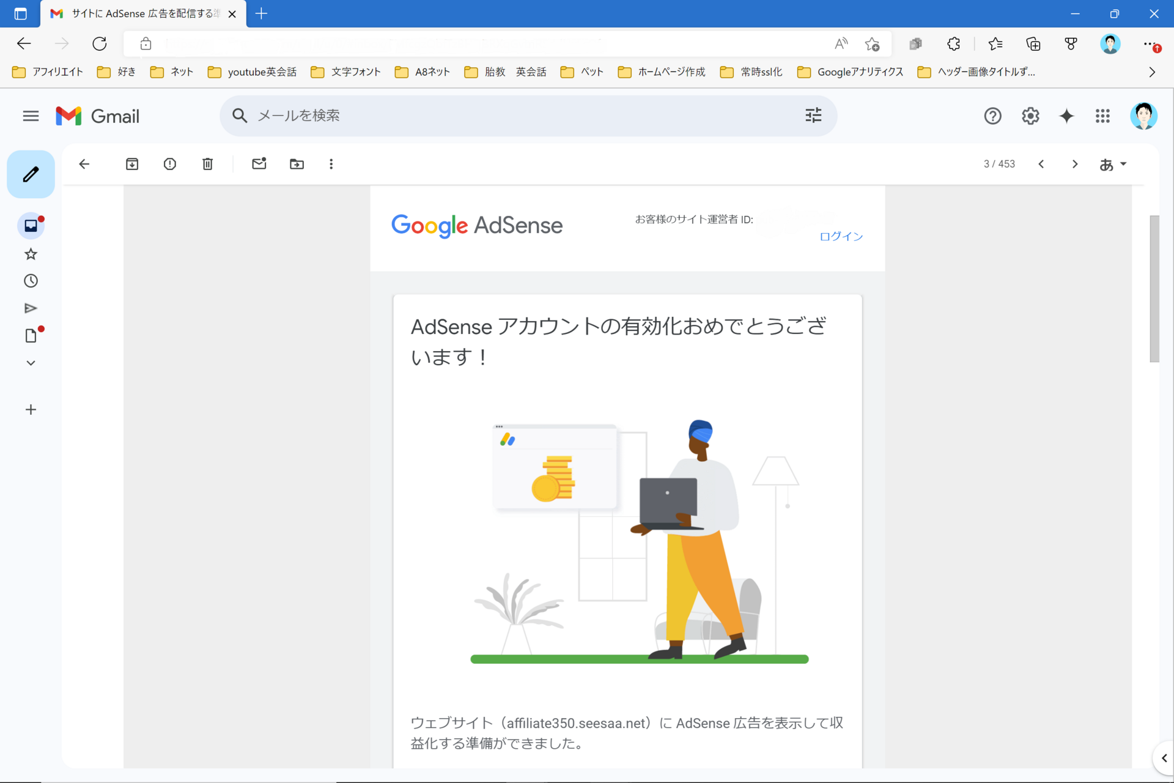Activate Read aloud in address bar
This screenshot has width=1174, height=783.
coord(841,43)
